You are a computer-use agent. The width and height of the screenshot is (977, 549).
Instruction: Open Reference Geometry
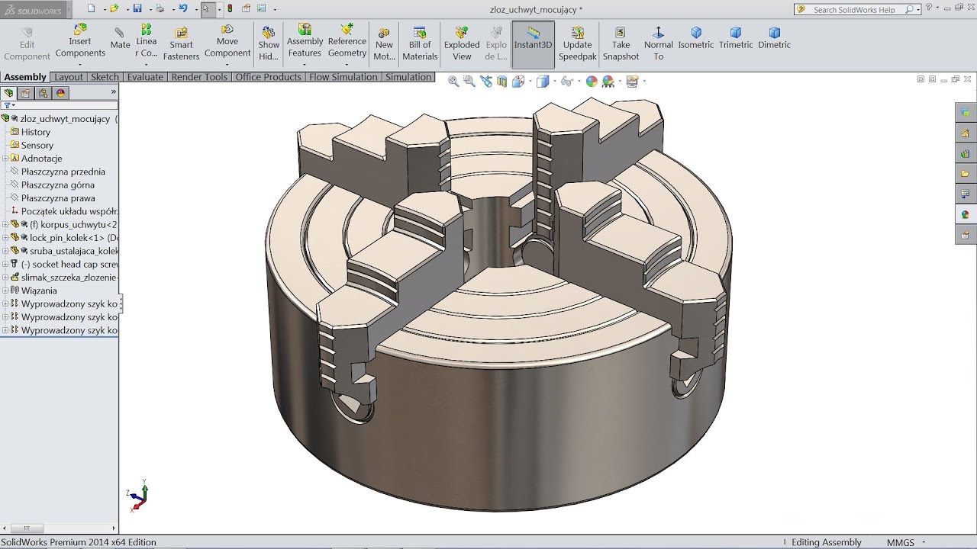point(347,41)
